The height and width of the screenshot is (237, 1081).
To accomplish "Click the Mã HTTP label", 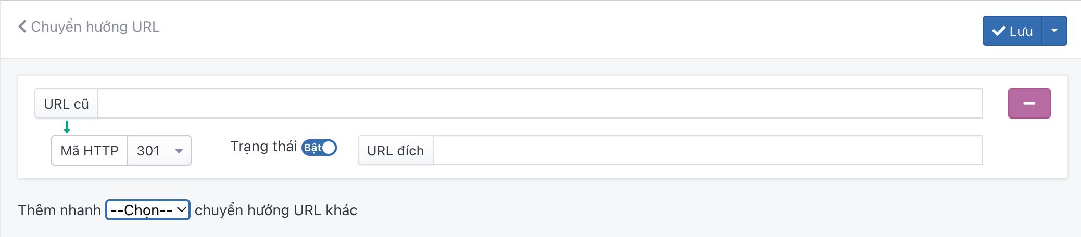I will 90,151.
